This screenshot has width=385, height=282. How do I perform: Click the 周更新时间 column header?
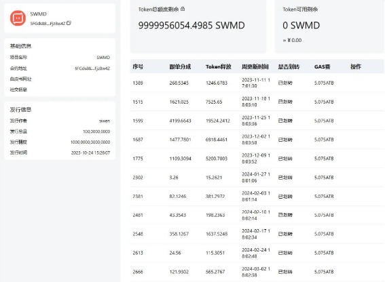click(255, 66)
